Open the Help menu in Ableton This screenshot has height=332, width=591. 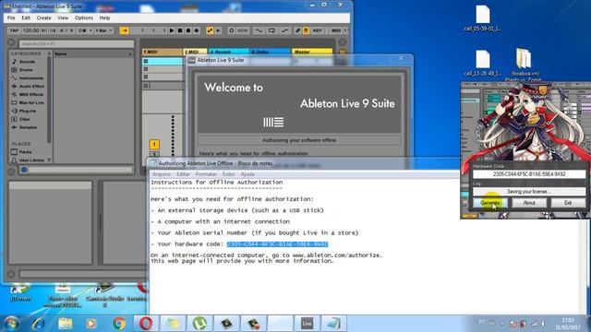click(x=104, y=18)
